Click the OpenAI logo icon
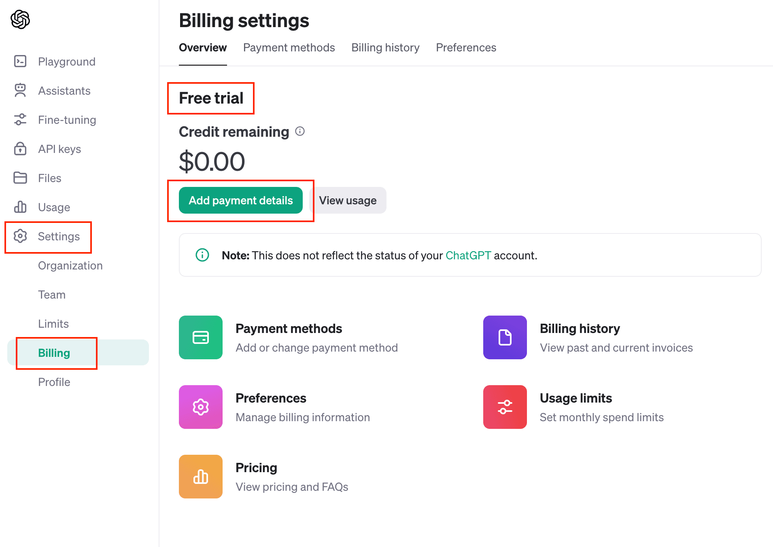This screenshot has height=547, width=773. (20, 19)
